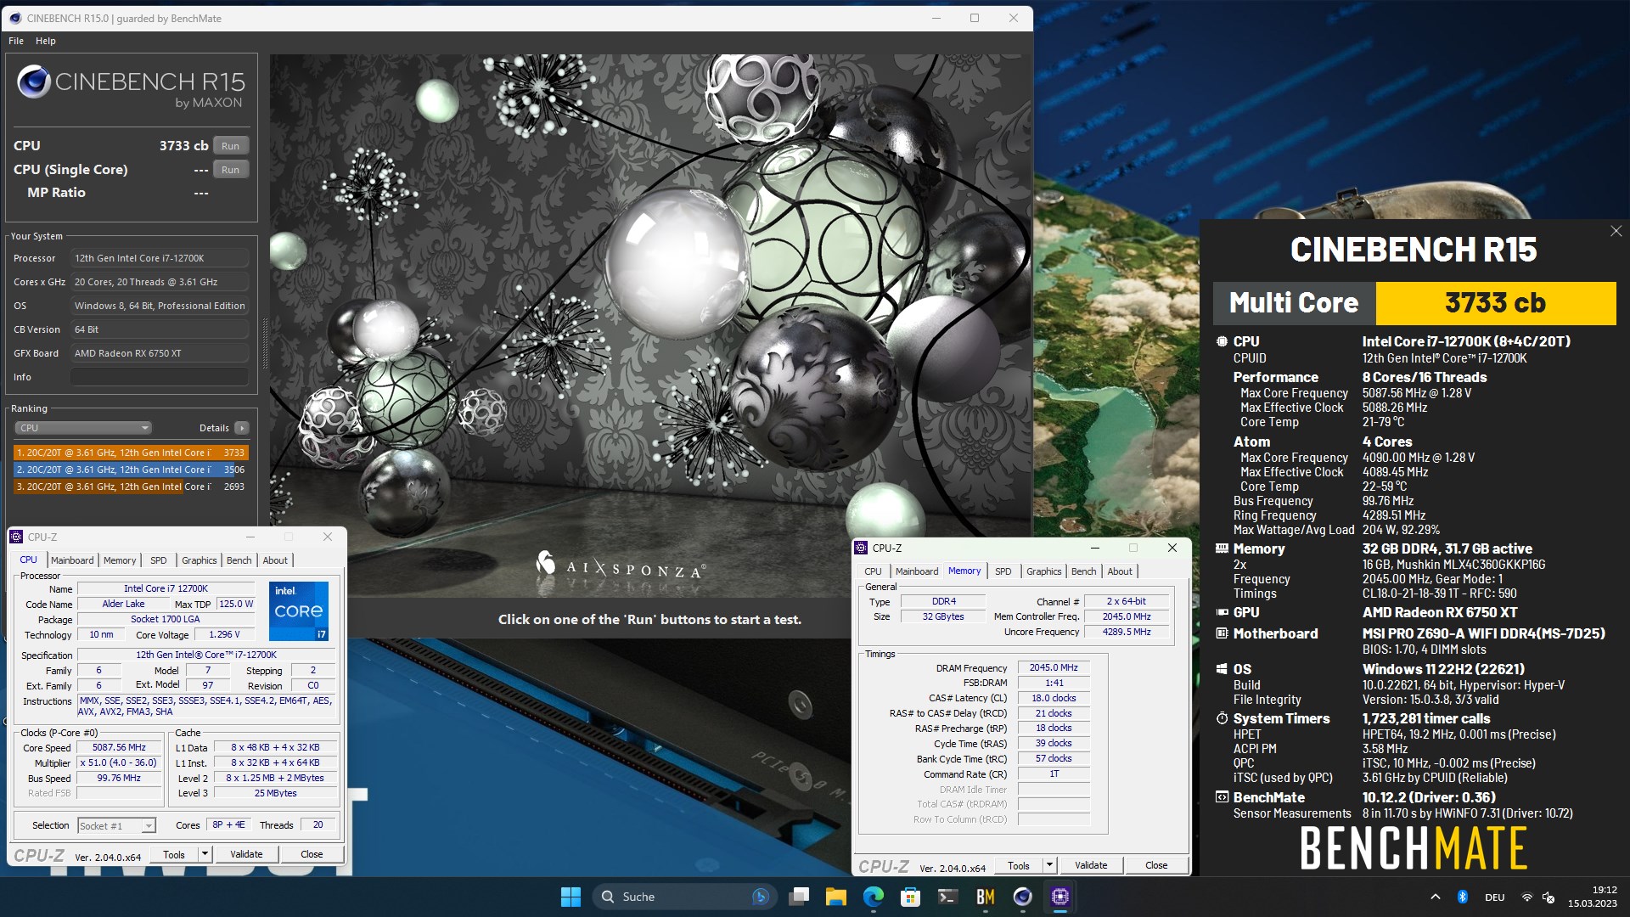
Task: Open network Wi-Fi tray icon
Action: click(x=1526, y=897)
